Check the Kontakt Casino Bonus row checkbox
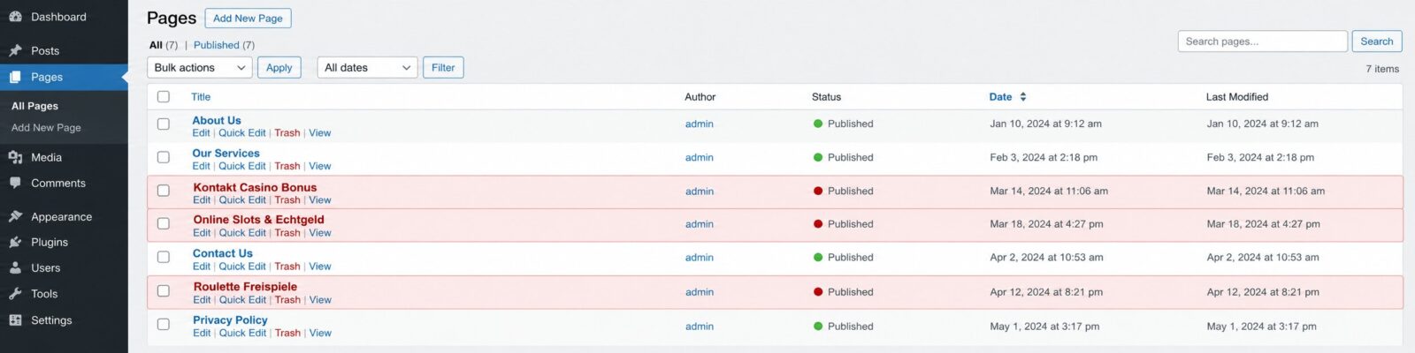 (x=164, y=191)
